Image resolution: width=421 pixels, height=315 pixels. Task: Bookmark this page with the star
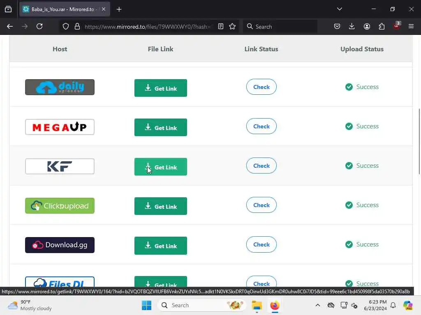(x=233, y=27)
